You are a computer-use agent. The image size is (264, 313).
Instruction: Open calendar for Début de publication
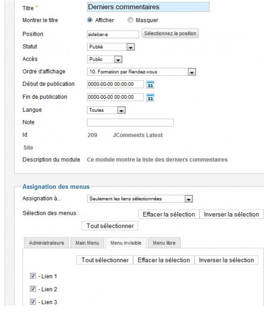[150, 85]
